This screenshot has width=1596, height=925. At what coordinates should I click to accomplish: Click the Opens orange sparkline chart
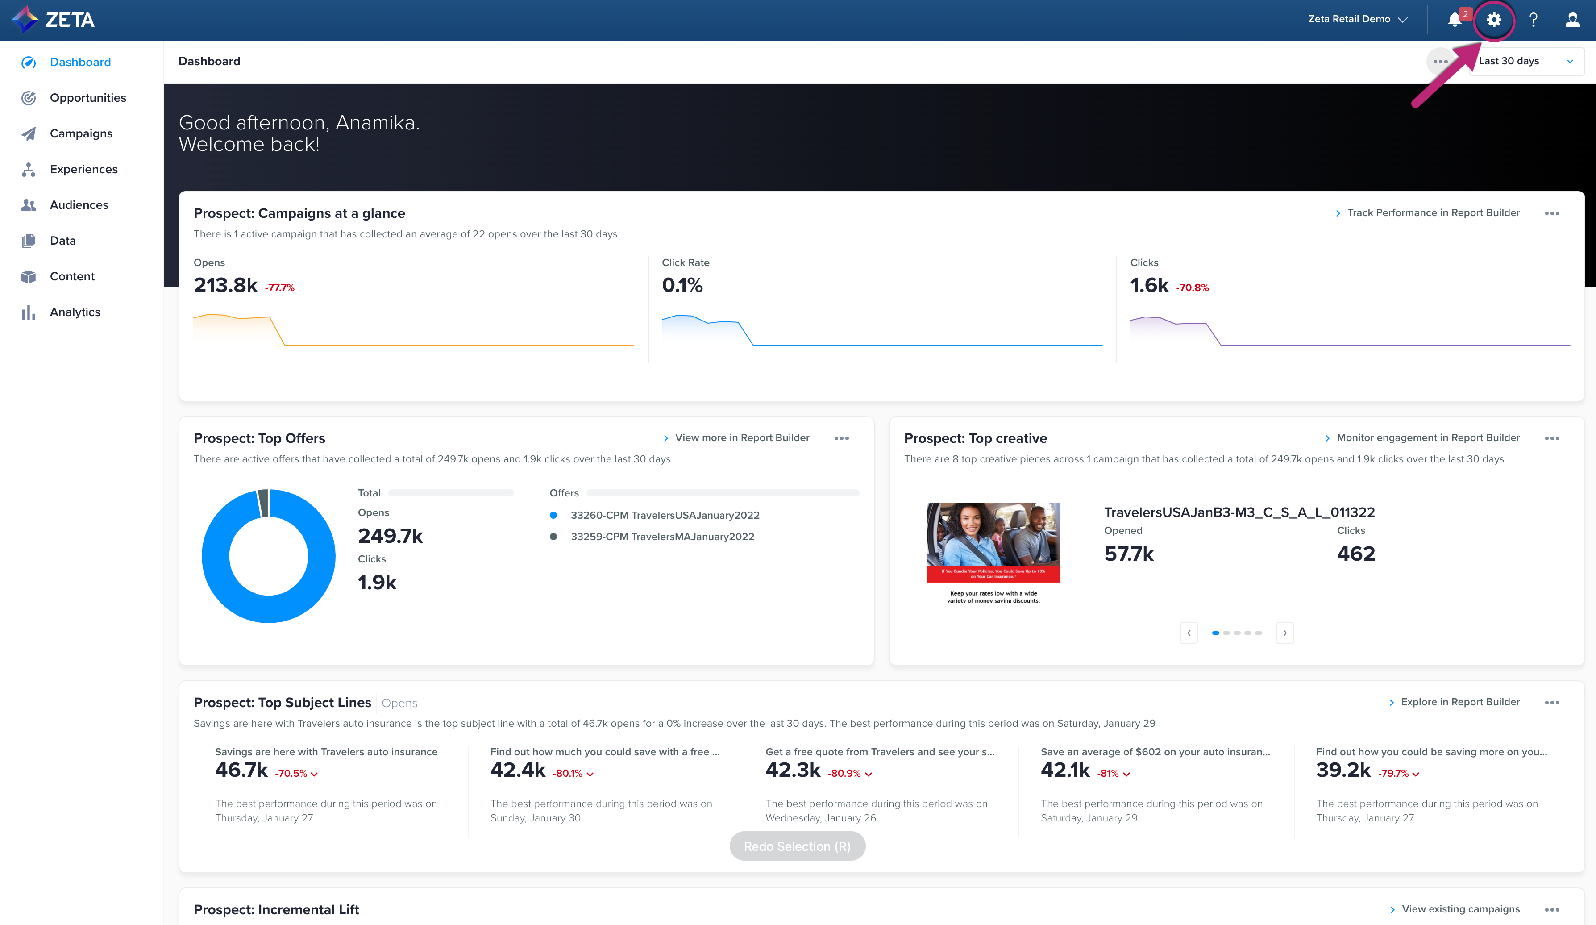[x=414, y=329]
